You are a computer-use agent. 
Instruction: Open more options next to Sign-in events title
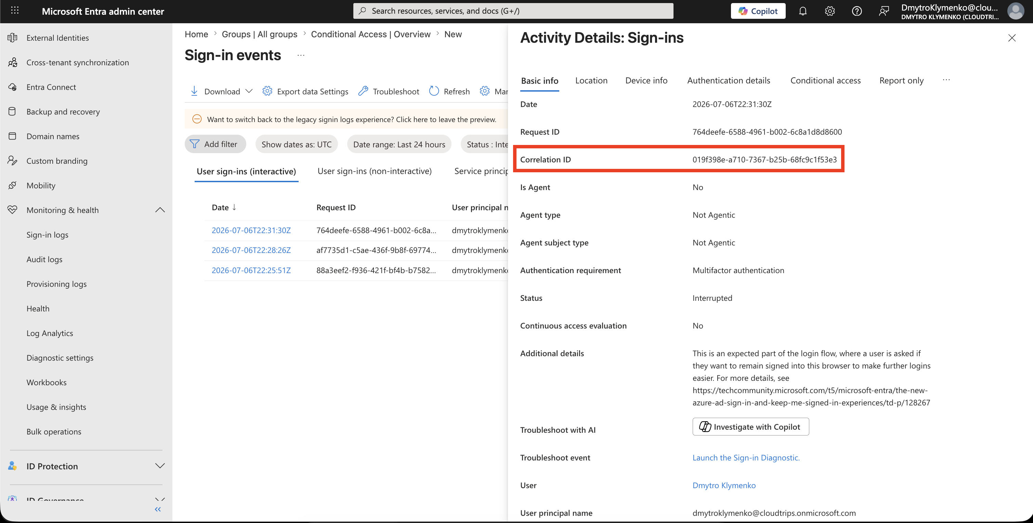[x=301, y=55]
